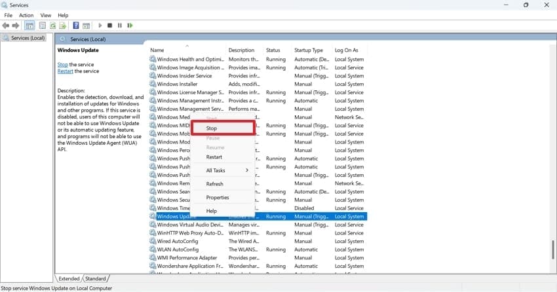
Task: Click the Forward arrow in toolbar
Action: [16, 26]
